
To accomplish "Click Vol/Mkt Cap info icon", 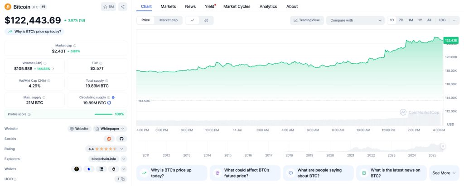I will (48, 80).
